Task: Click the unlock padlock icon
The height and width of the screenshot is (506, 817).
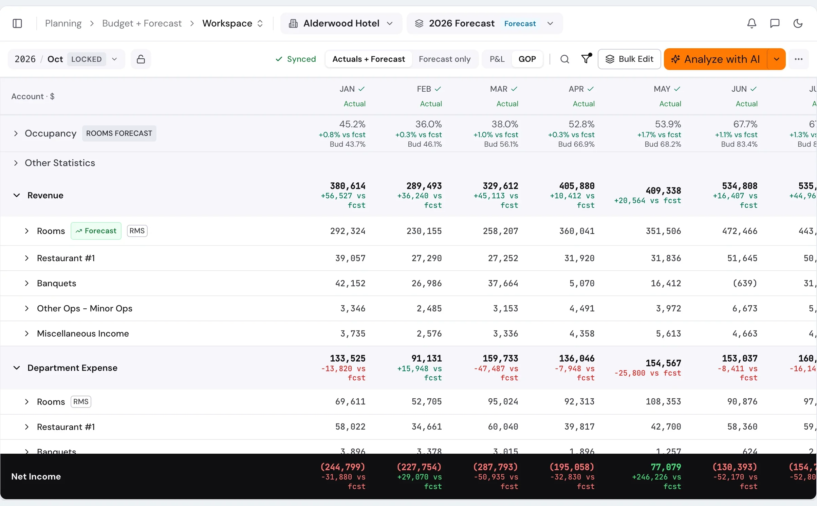Action: [141, 59]
